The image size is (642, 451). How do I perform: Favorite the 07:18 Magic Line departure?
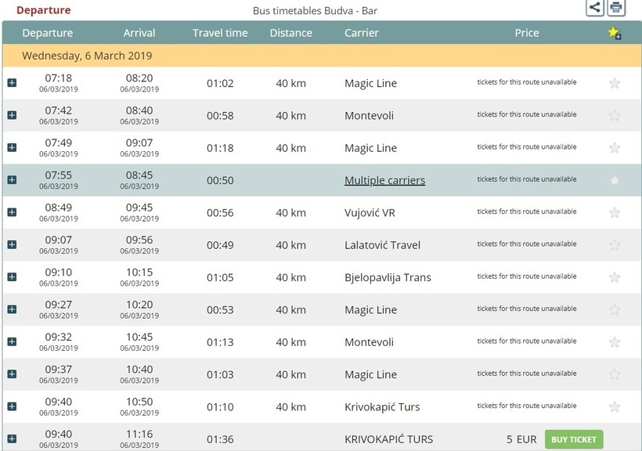[x=615, y=83]
